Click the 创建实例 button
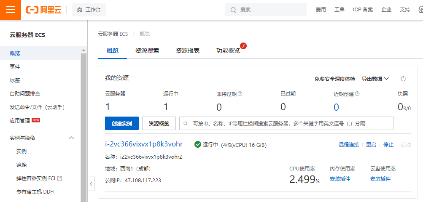 [x=121, y=123]
